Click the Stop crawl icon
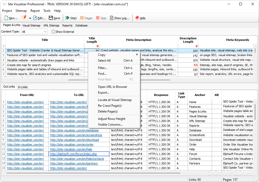The image size is (259, 182). click(x=98, y=18)
